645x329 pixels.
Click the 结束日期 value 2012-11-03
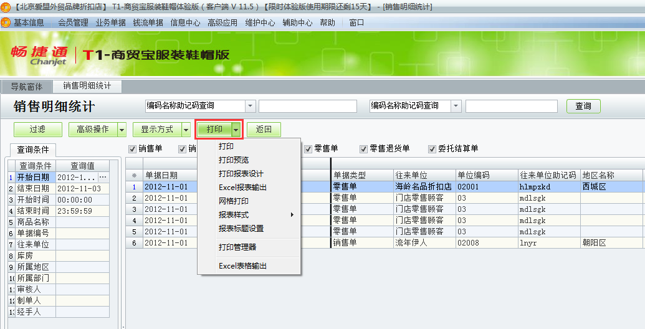[83, 188]
